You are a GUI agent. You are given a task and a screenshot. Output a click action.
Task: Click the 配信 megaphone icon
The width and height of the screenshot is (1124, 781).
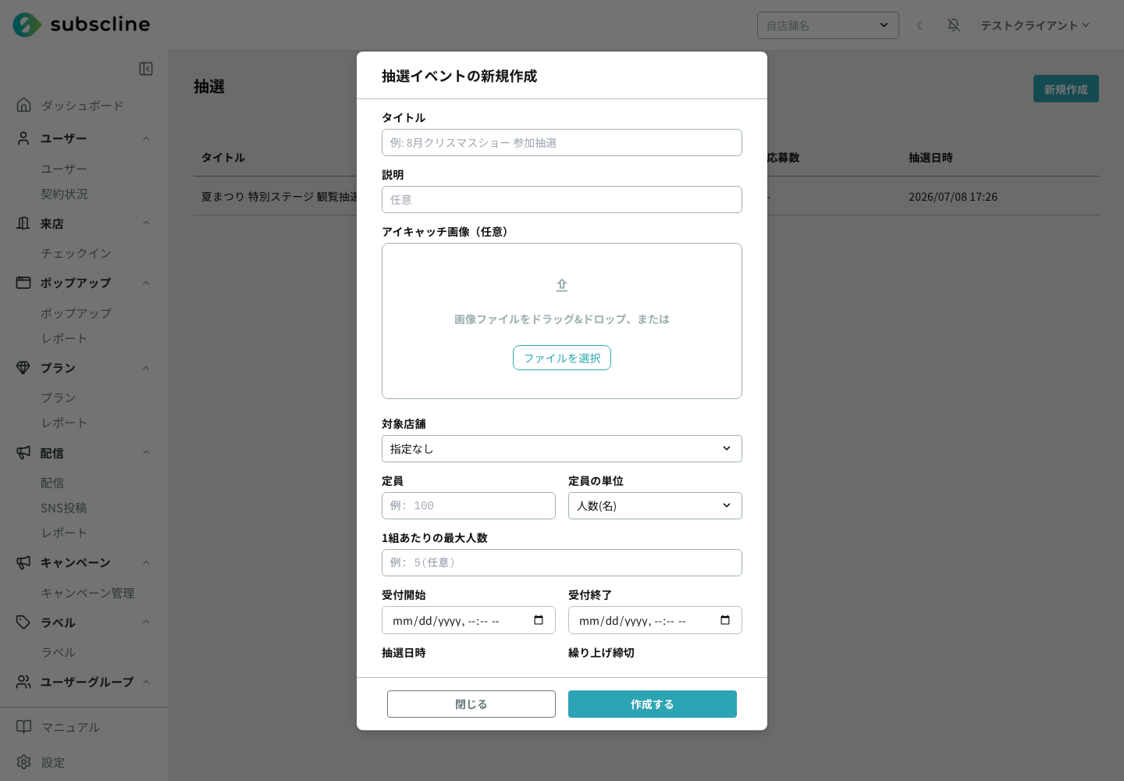(x=24, y=453)
